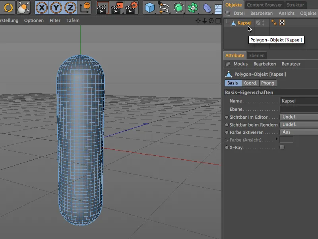
Task: Toggle Kapsel editor/render visibility dots
Action: pos(264,23)
